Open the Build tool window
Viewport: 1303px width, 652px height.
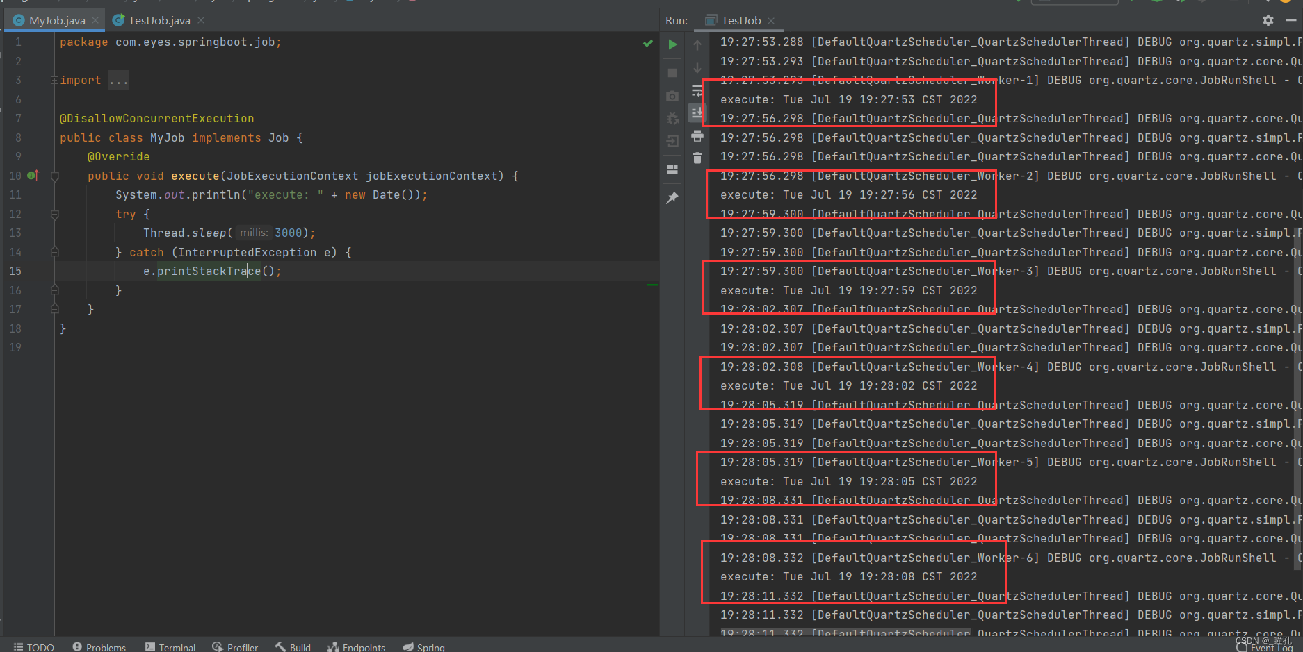tap(293, 646)
